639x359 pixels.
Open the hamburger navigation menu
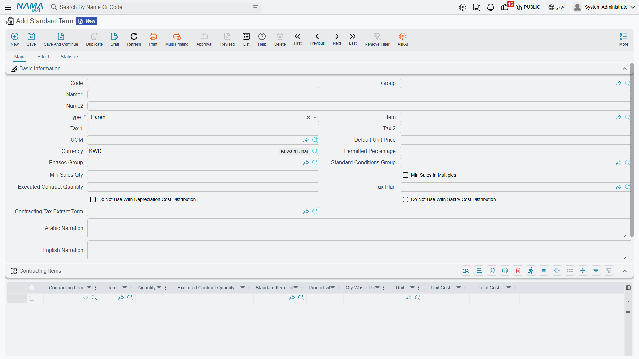tap(8, 7)
